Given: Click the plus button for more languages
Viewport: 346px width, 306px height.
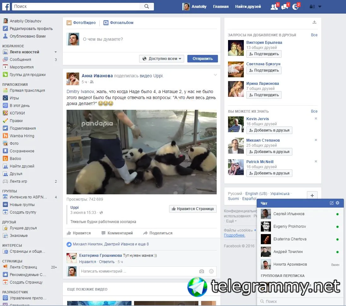Looking at the screenshot, I should pyautogui.click(x=312, y=195).
